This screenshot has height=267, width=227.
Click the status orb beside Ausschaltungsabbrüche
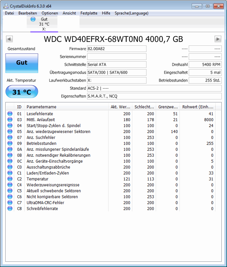(x=10, y=167)
